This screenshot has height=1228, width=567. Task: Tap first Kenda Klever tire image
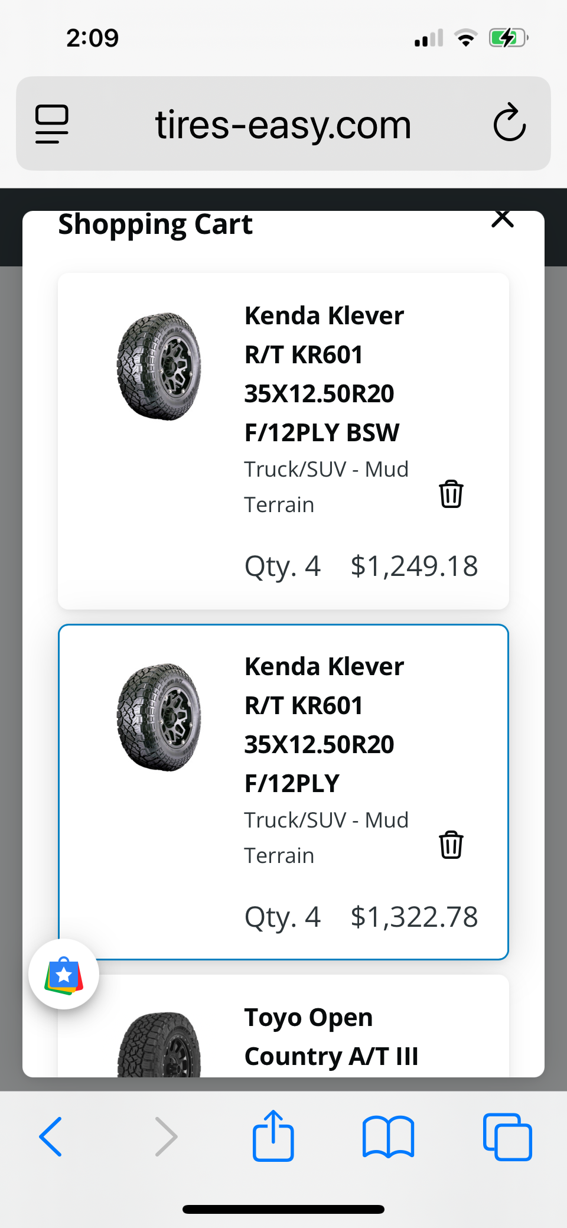pyautogui.click(x=159, y=366)
